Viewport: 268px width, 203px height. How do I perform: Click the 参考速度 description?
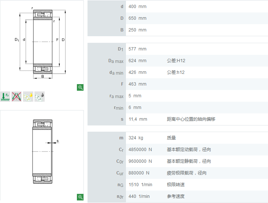tap(176, 196)
